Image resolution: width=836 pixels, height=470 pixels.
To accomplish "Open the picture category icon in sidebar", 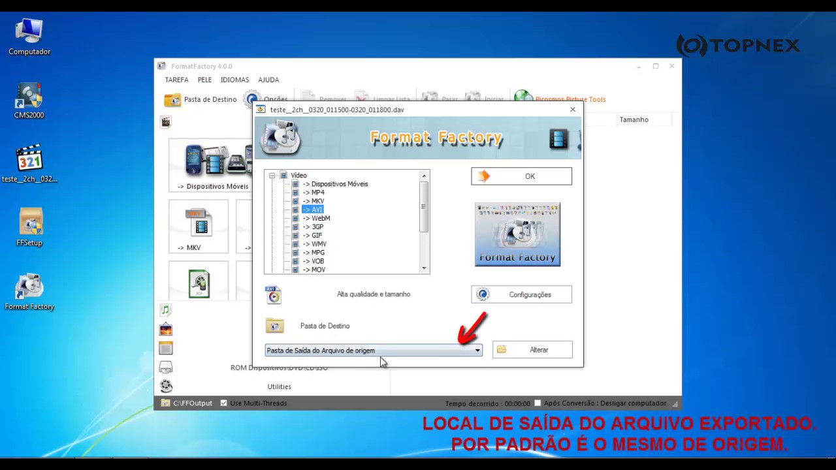I will pyautogui.click(x=166, y=329).
